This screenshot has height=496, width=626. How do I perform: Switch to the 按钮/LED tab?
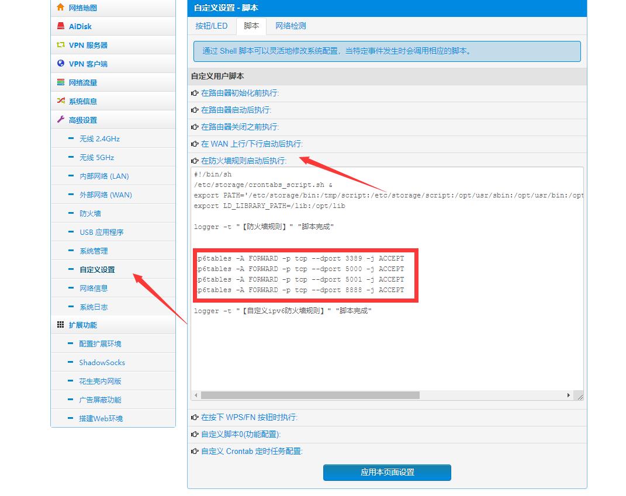pyautogui.click(x=212, y=26)
